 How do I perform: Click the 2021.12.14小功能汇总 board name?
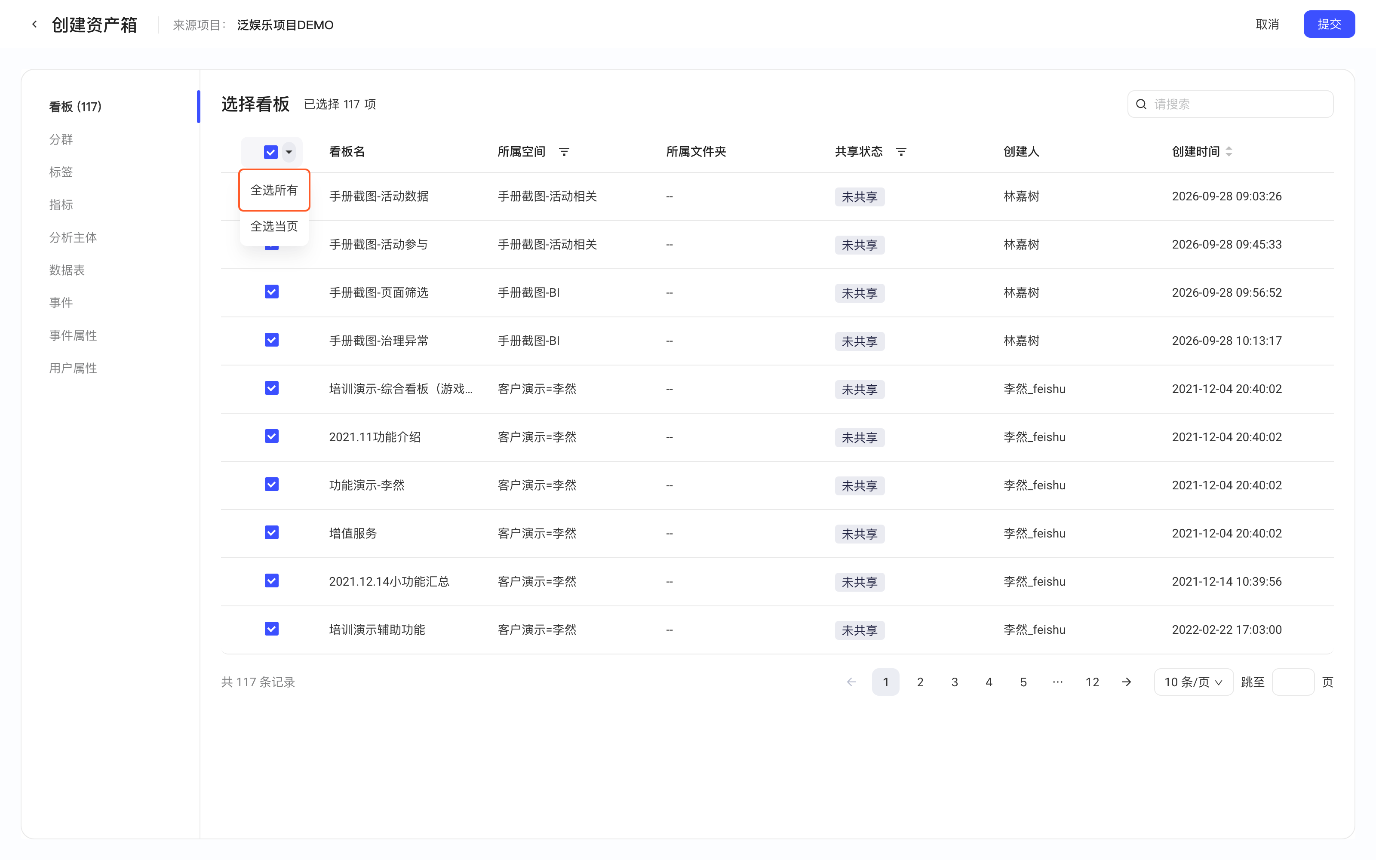click(390, 581)
